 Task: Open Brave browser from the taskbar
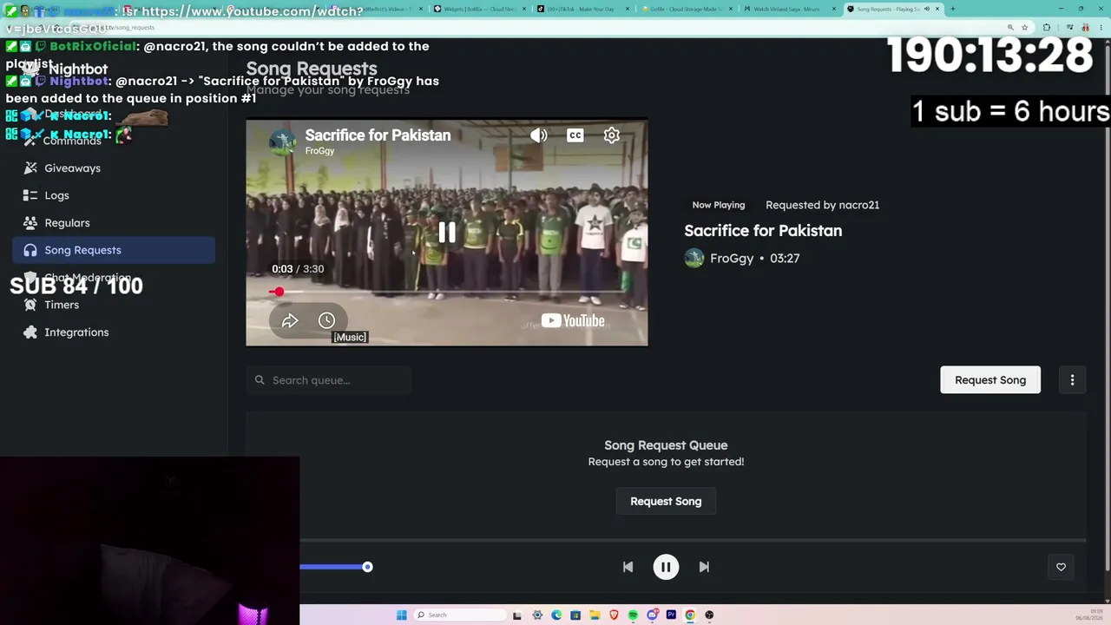[x=614, y=615]
